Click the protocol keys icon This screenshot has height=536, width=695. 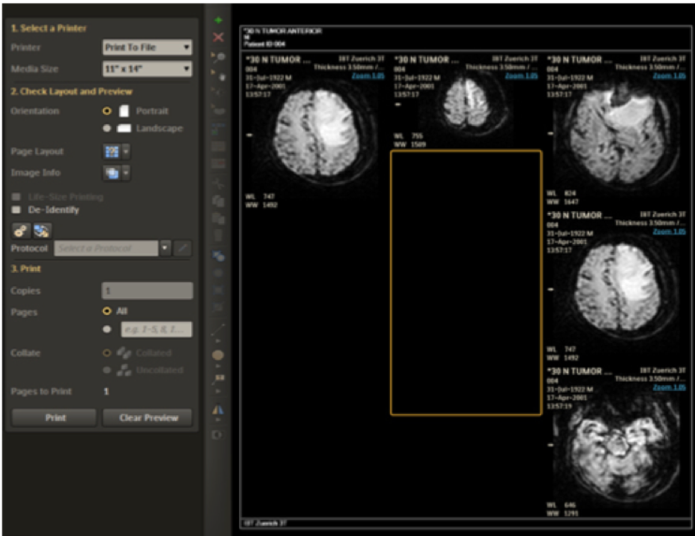tap(19, 230)
